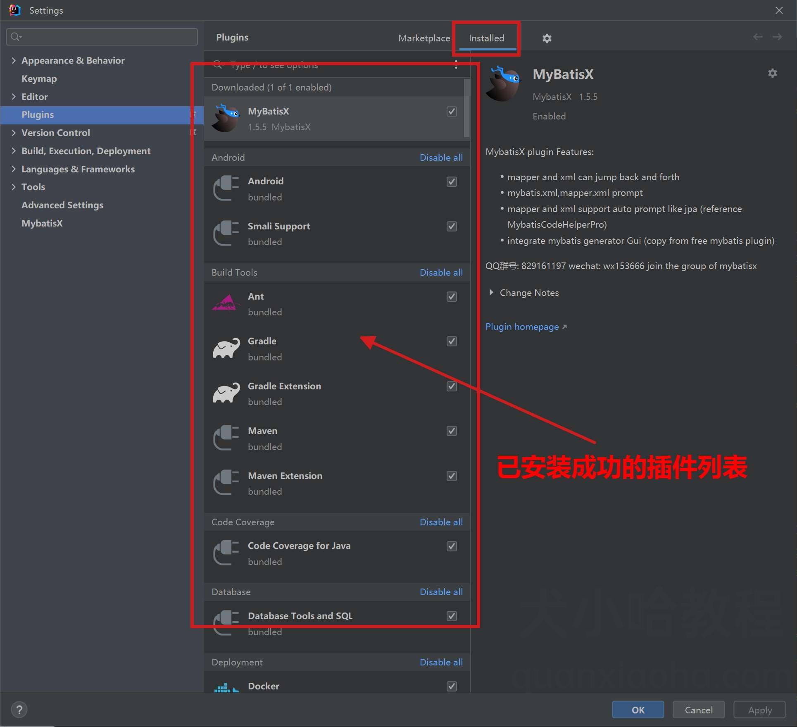797x727 pixels.
Task: Click the Ant plugin icon
Action: click(226, 303)
